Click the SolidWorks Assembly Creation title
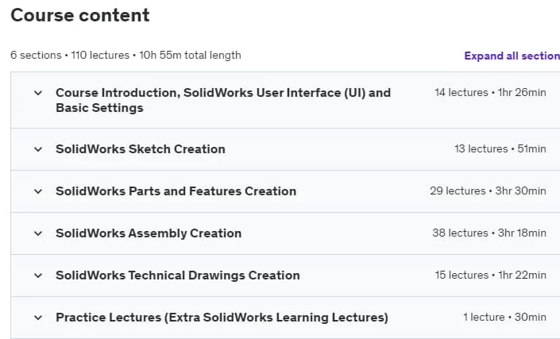The height and width of the screenshot is (339, 560). pos(149,233)
